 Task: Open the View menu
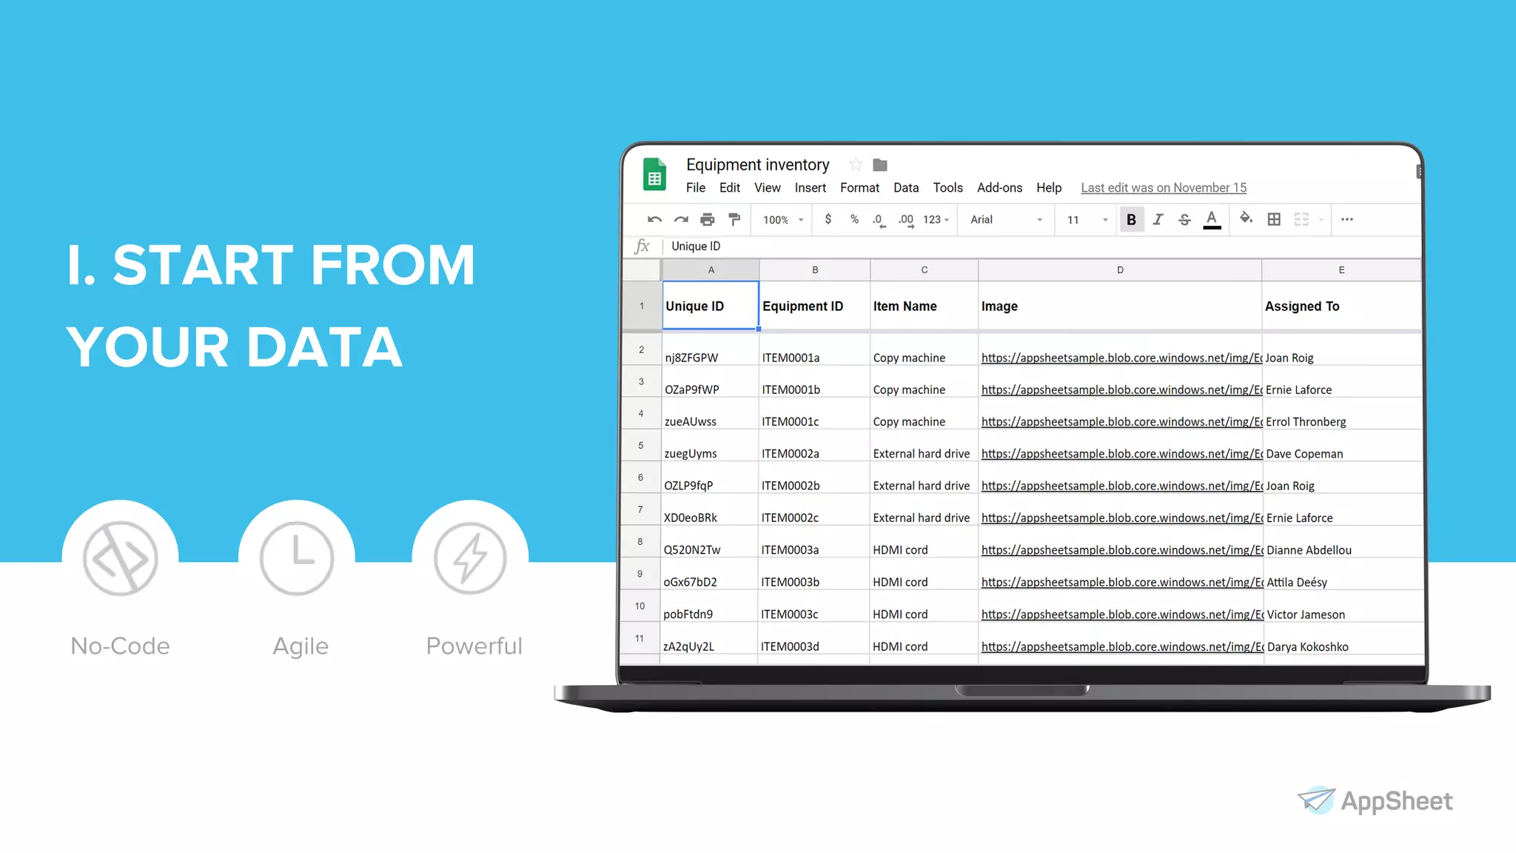point(767,188)
